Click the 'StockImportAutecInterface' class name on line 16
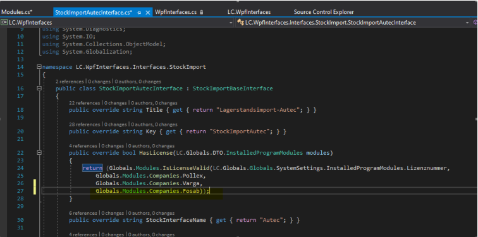 [141, 88]
